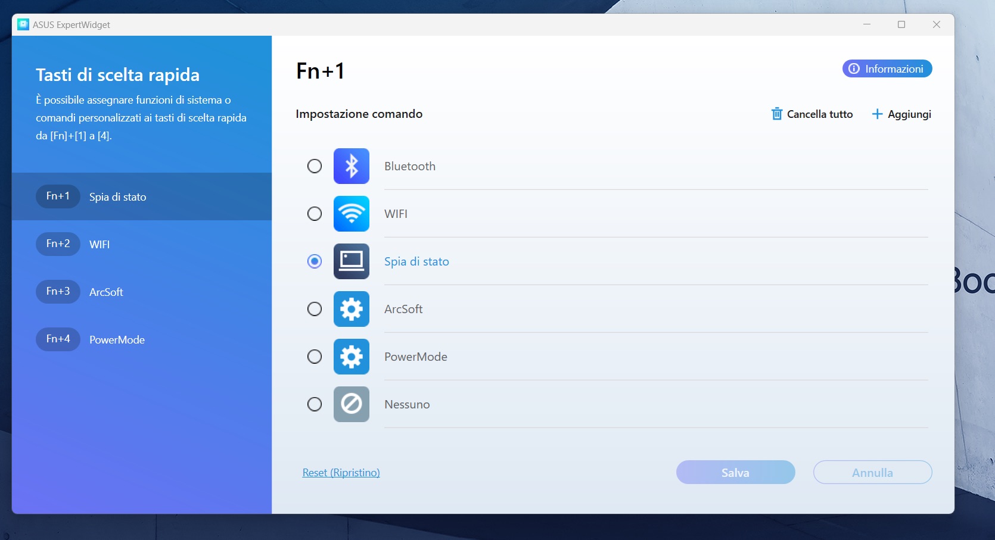Viewport: 995px width, 540px height.
Task: Click the ASUS ExpertWidget title bar icon
Action: (x=23, y=24)
